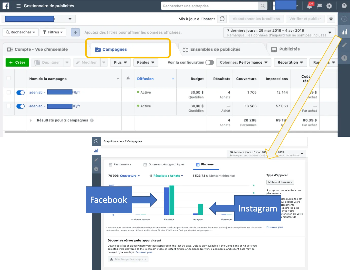Open the Couverture metric dropdown in chart
The image size is (350, 270).
click(130, 176)
